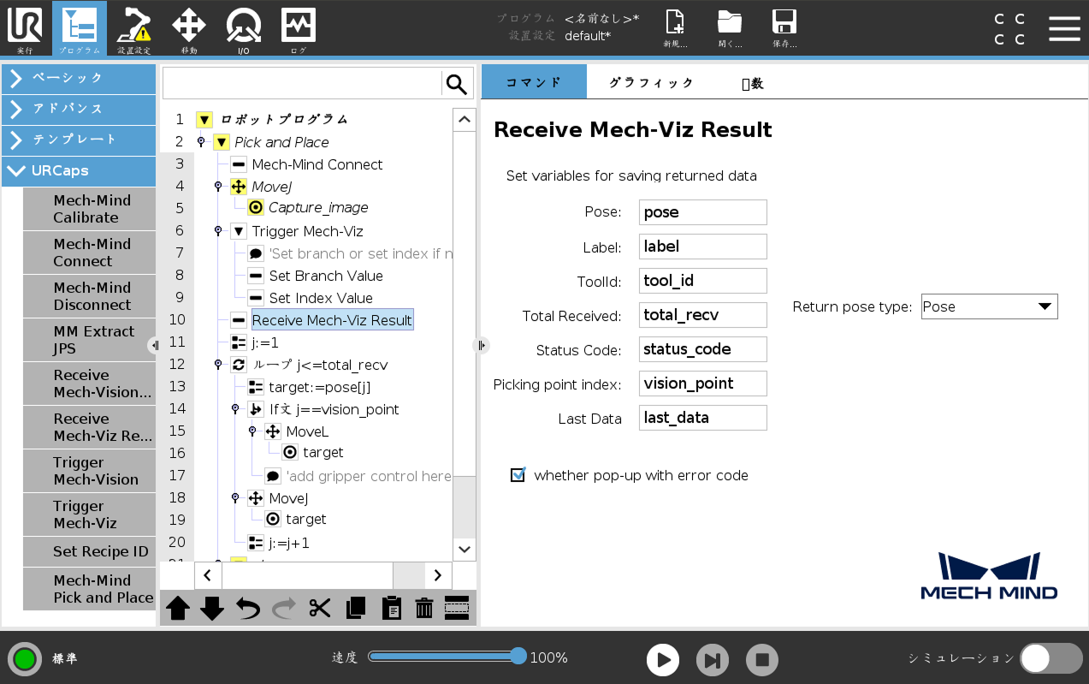The height and width of the screenshot is (684, 1089).
Task: Insert Mech-Mind Pick and Place node
Action: [x=92, y=589]
